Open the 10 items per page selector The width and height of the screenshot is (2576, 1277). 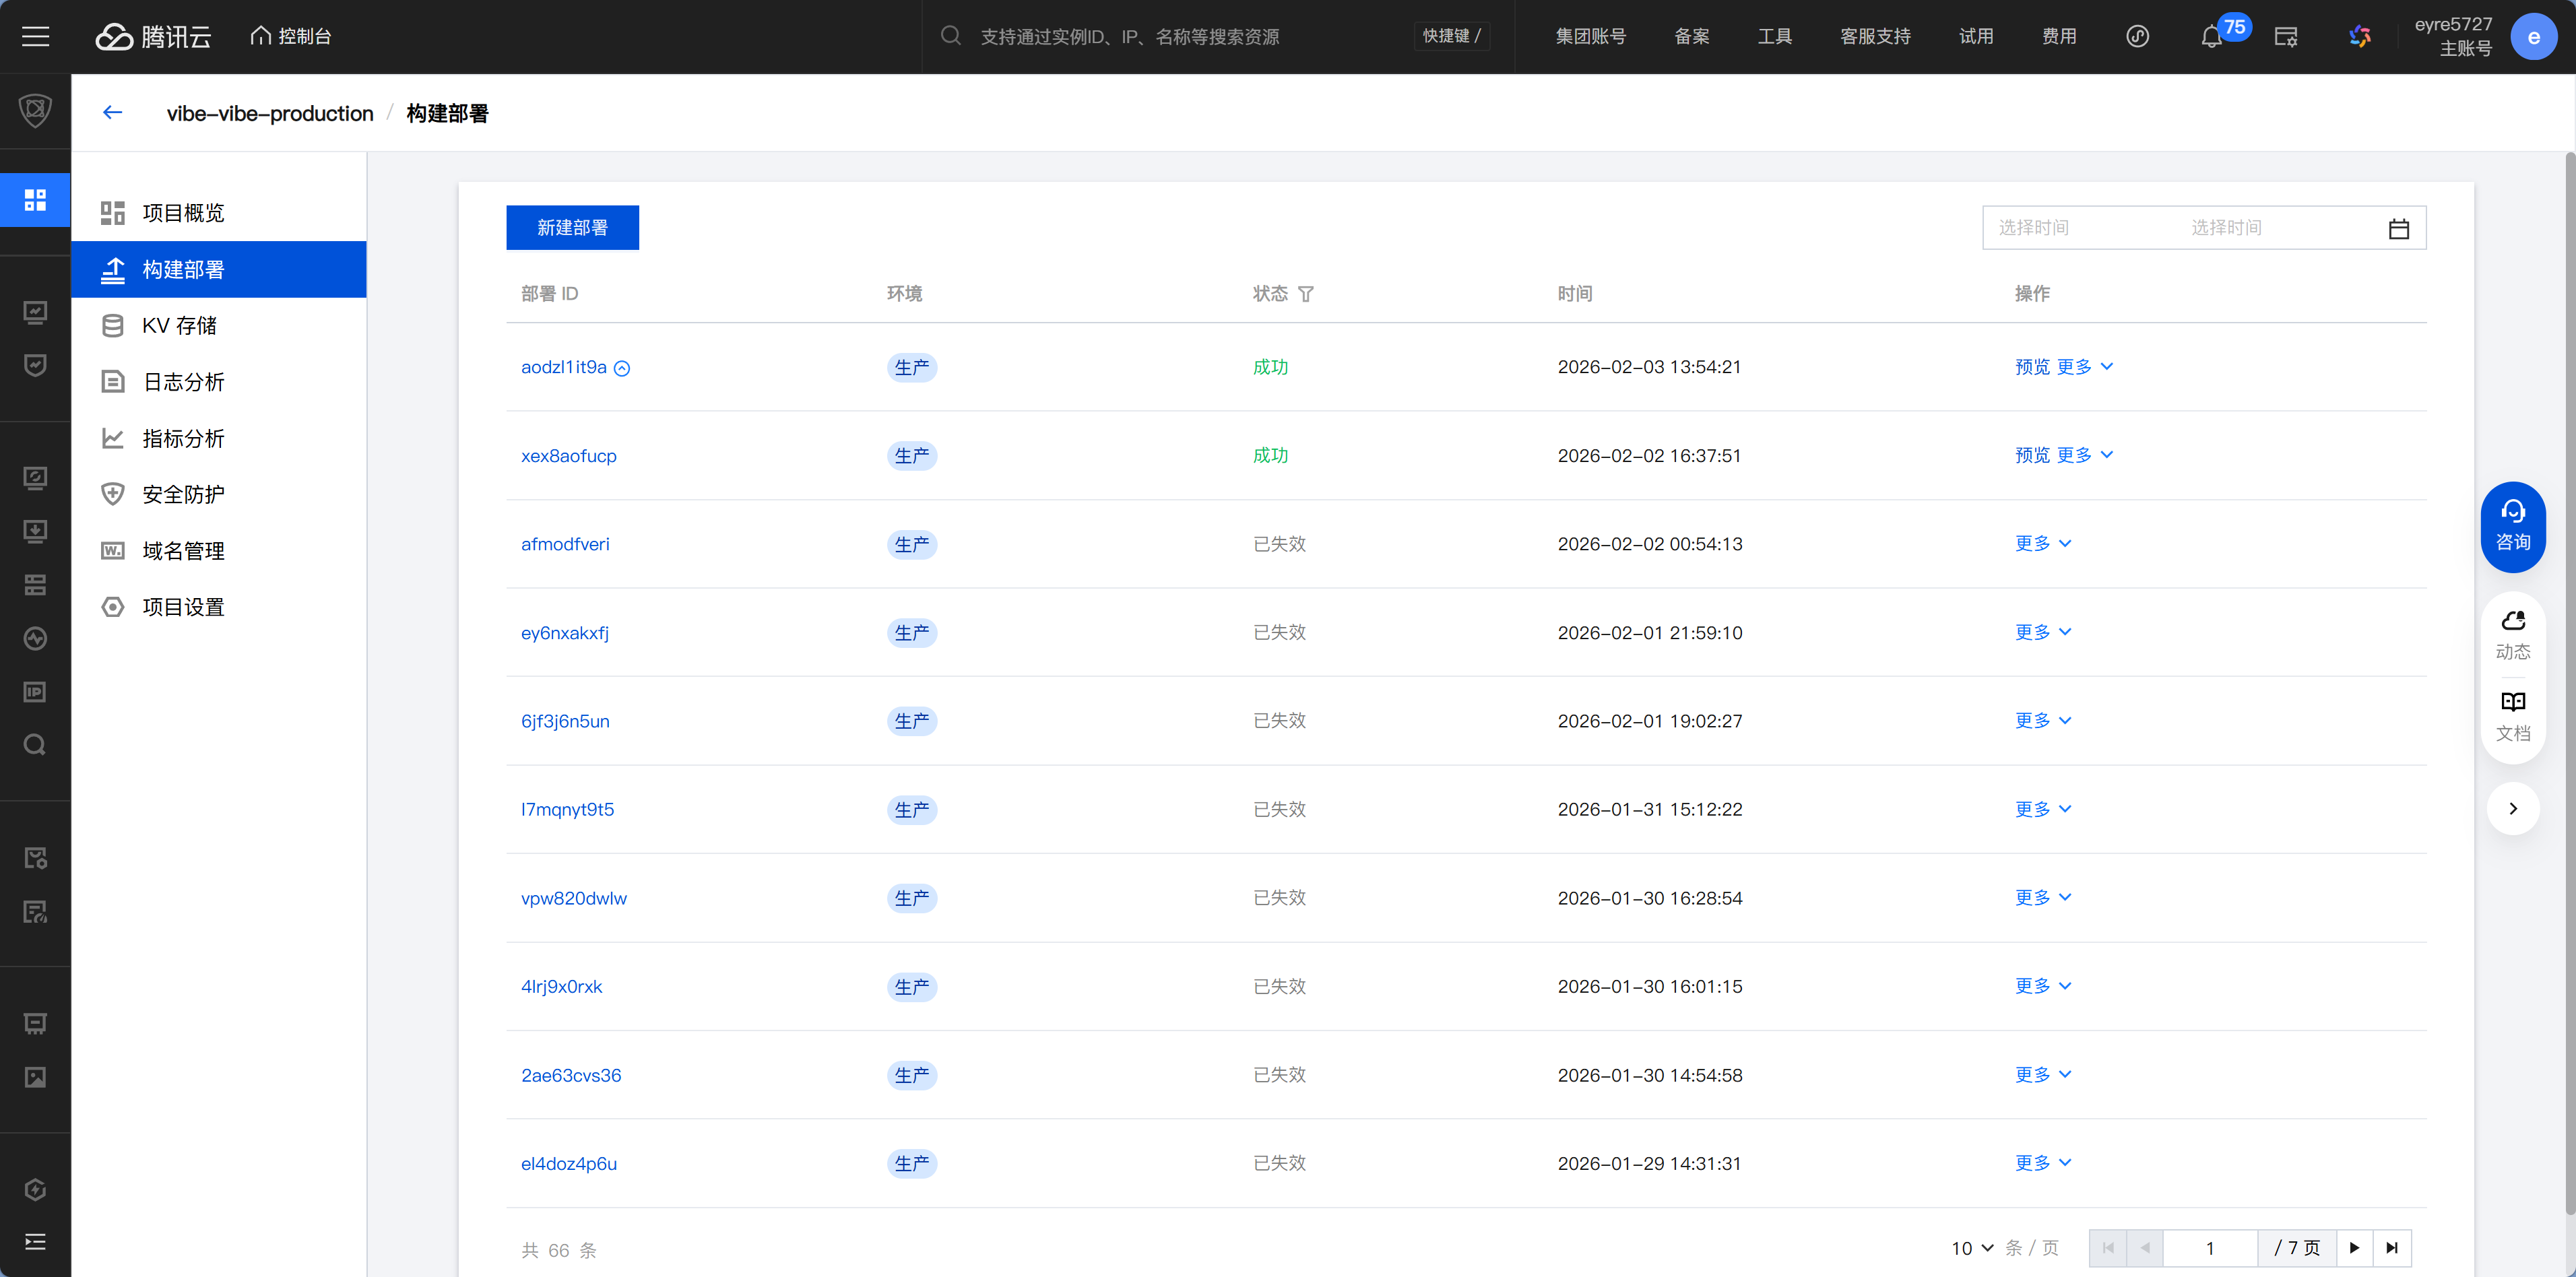pos(1971,1248)
